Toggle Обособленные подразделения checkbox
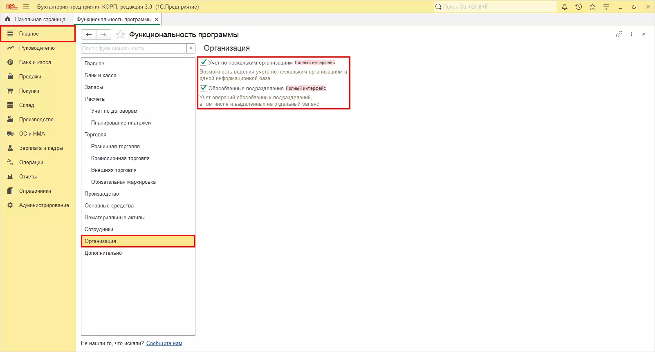The width and height of the screenshot is (655, 352). (203, 88)
